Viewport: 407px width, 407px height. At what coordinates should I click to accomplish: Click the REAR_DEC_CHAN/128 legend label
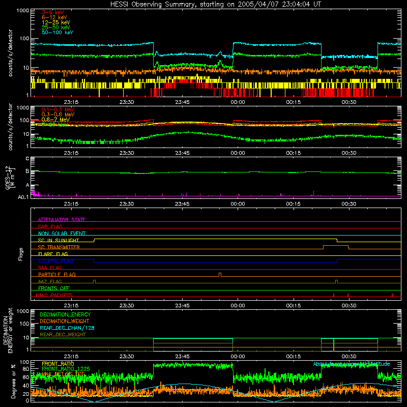[x=67, y=328]
